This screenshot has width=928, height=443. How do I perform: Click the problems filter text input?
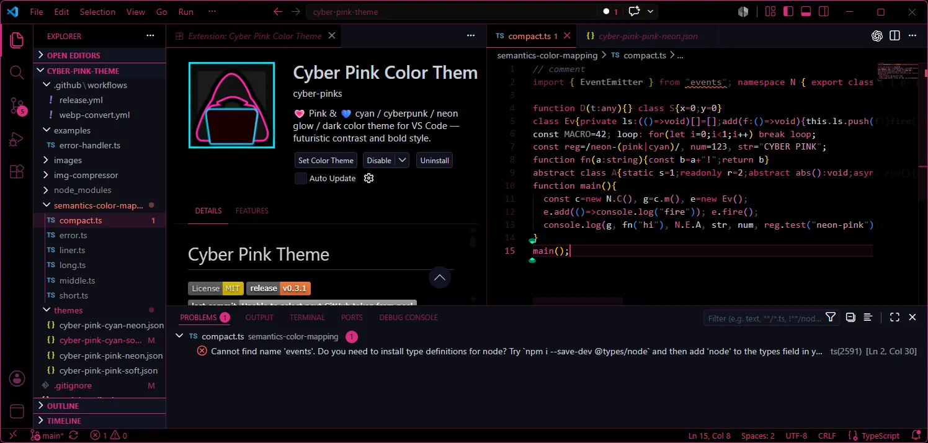(764, 318)
